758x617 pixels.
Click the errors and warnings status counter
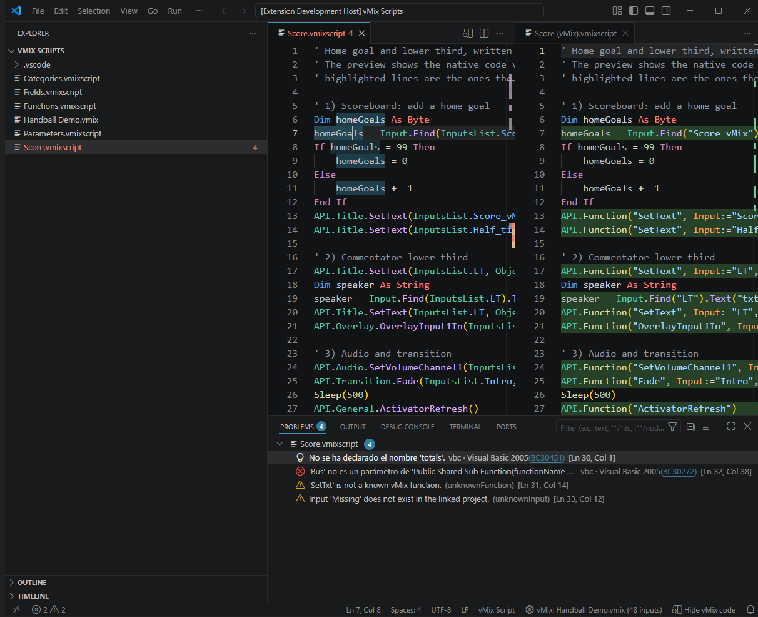pos(49,609)
